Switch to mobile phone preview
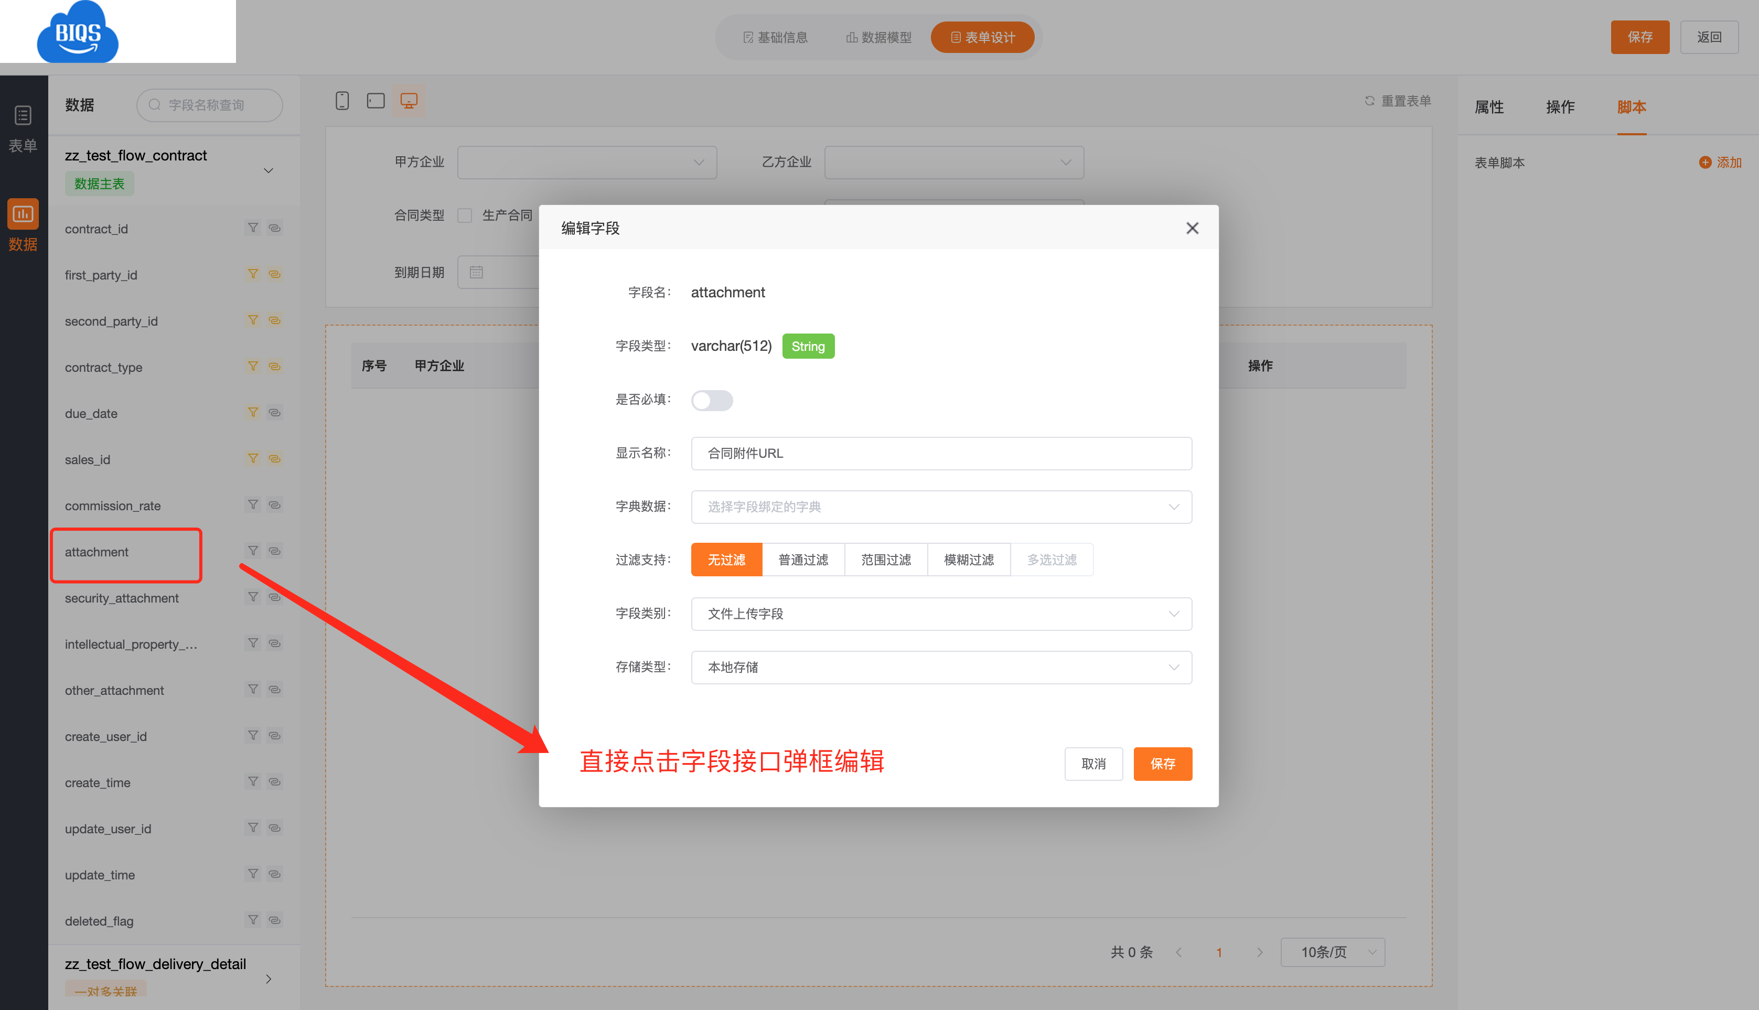This screenshot has height=1010, width=1759. coord(342,101)
